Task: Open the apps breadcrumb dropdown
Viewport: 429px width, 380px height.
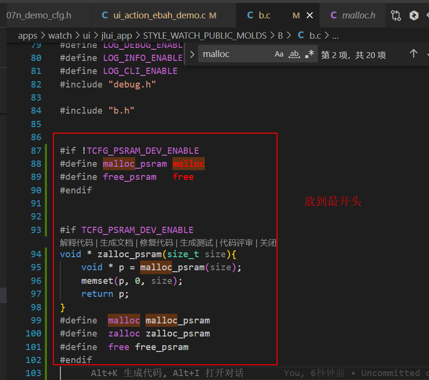Action: [x=28, y=36]
